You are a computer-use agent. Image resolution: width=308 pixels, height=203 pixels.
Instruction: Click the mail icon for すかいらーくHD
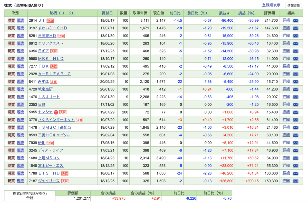pyautogui.click(x=295, y=28)
